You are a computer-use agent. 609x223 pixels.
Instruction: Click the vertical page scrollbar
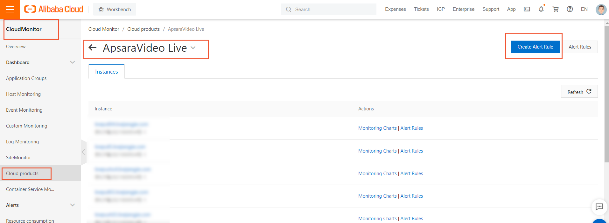606,94
